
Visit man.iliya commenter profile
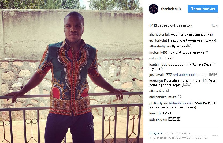coord(156,81)
